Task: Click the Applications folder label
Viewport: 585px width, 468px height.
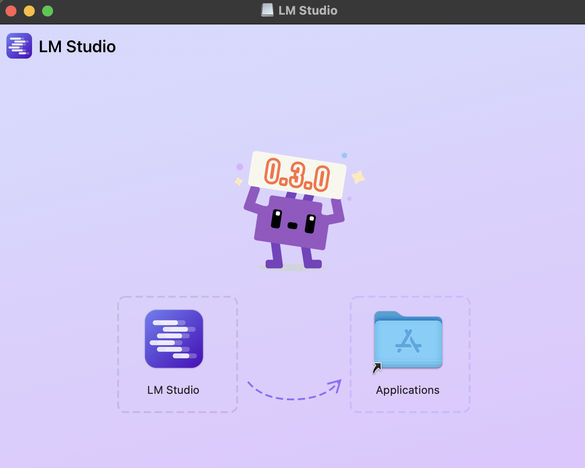Action: click(x=408, y=390)
